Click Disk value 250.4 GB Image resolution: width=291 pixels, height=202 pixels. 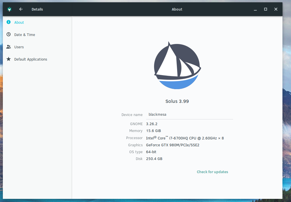click(x=154, y=159)
